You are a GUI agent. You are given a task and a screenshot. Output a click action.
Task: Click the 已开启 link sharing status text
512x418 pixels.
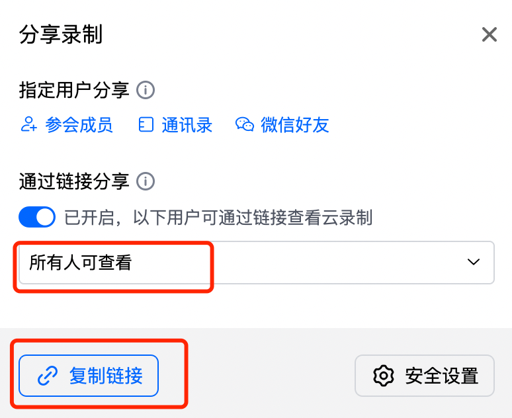(218, 217)
